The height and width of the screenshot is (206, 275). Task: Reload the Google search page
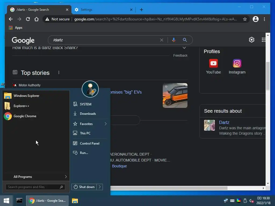(x=28, y=19)
